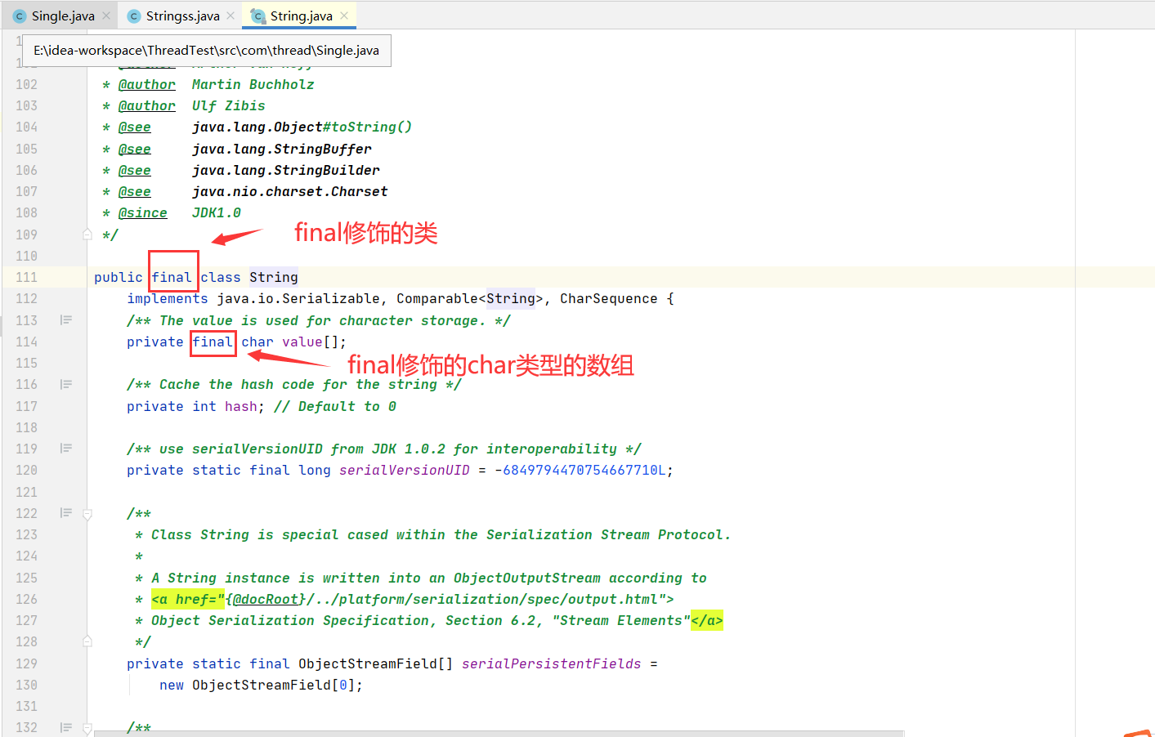1155x737 pixels.
Task: Click the final keyword in class declaration
Action: tap(172, 277)
